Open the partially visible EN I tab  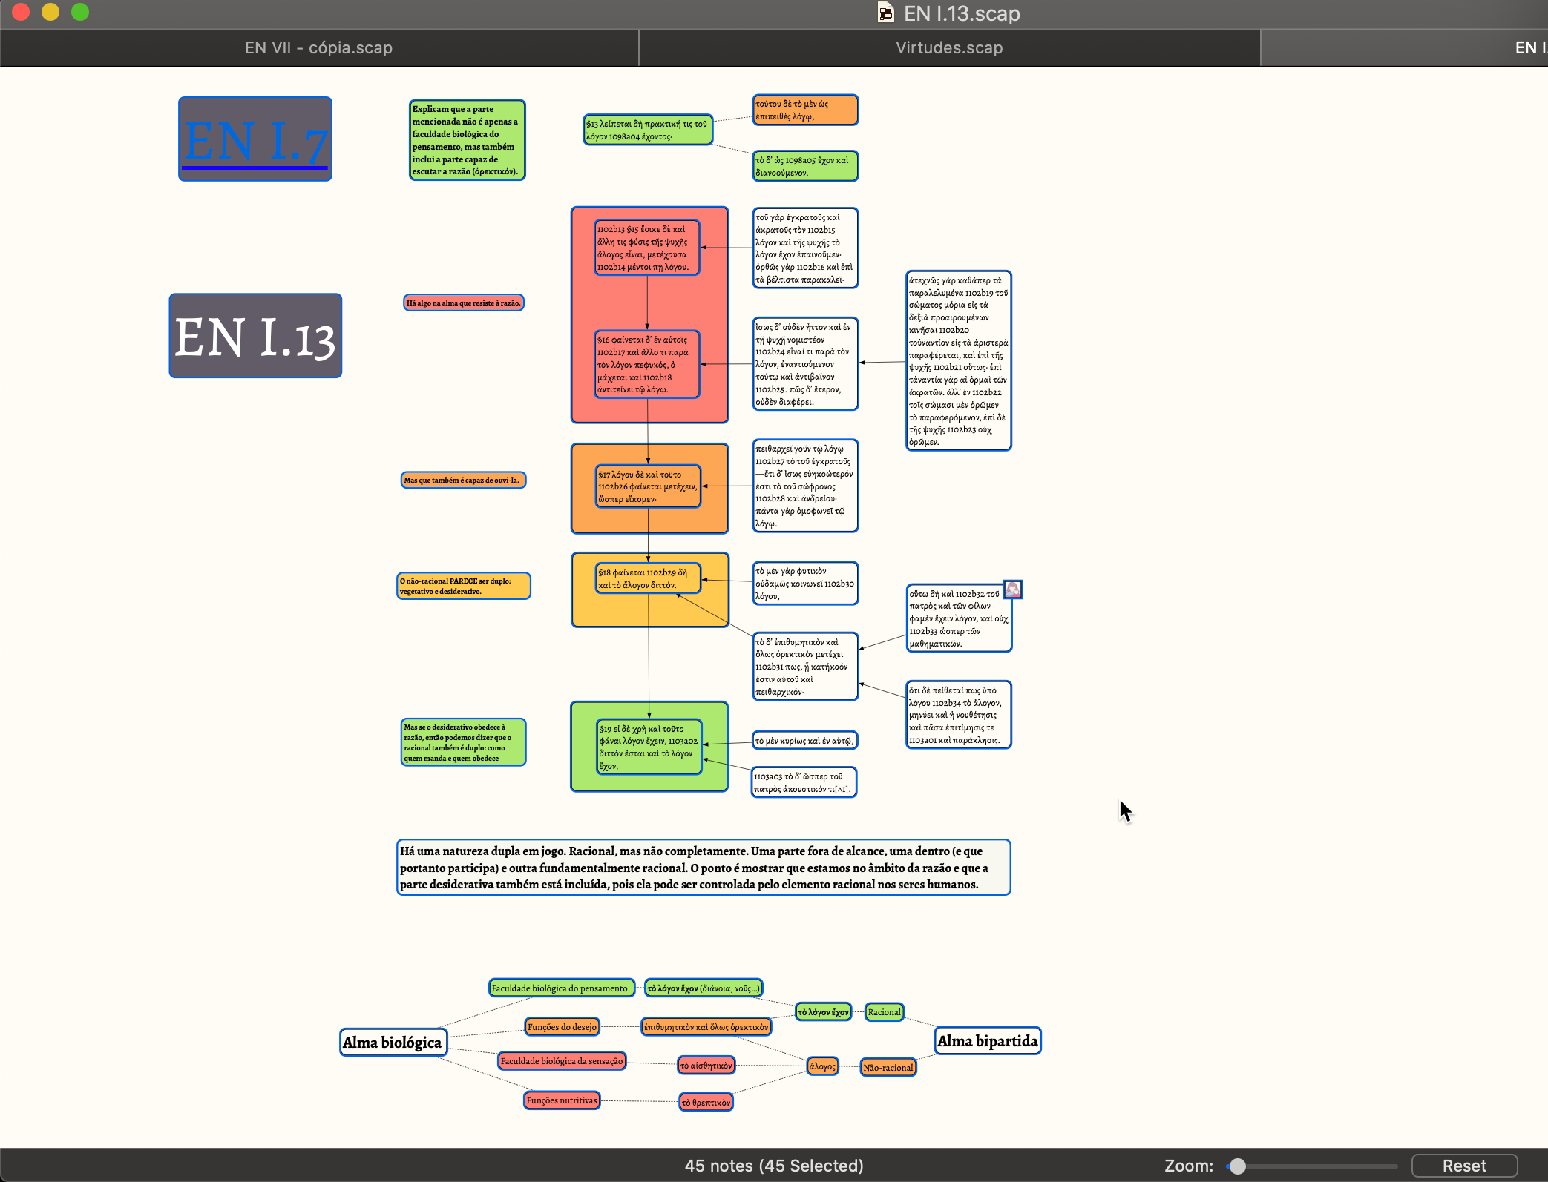point(1405,47)
